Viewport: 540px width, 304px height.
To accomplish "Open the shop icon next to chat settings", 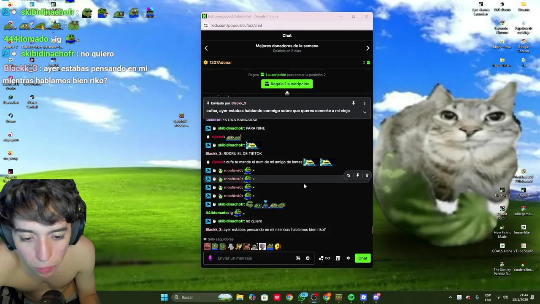I will pos(338,258).
